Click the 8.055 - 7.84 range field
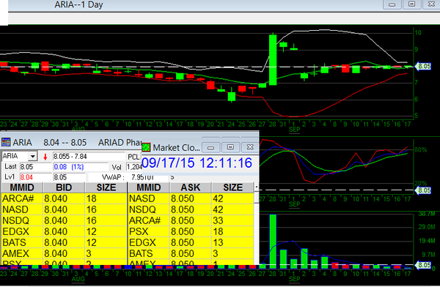Screen dimensions: 440x287 coord(89,157)
